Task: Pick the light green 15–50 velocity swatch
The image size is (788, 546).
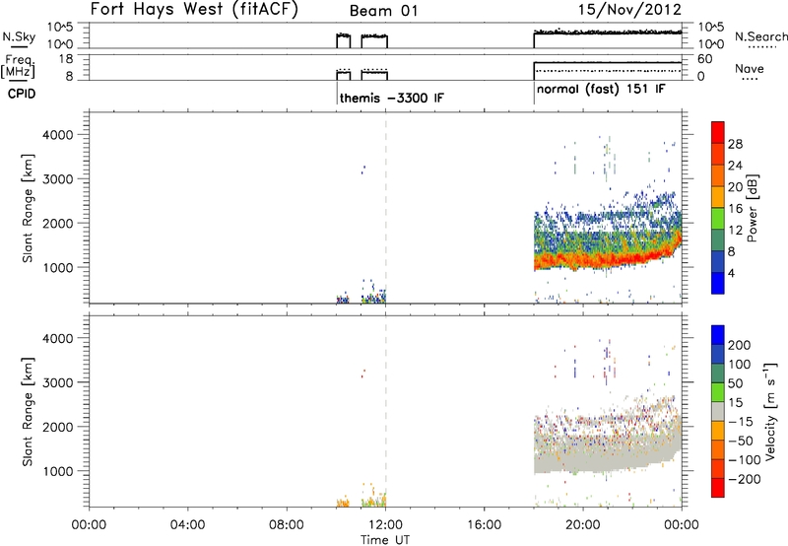Action: (x=718, y=391)
